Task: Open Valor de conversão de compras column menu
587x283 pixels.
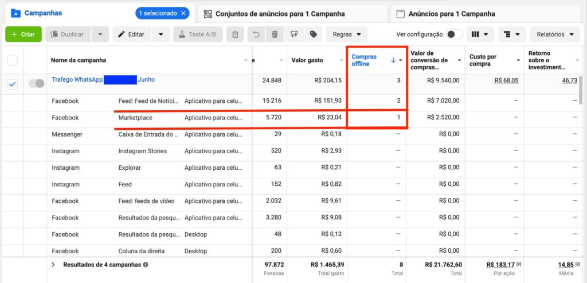Action: (x=459, y=61)
